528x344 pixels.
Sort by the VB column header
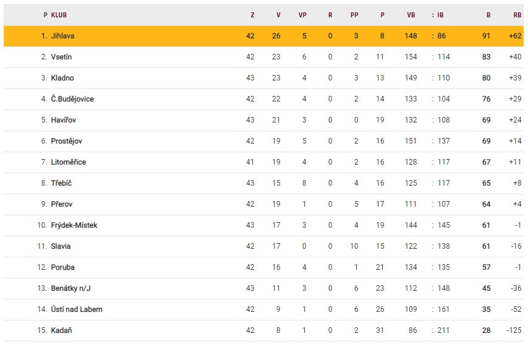coord(411,15)
